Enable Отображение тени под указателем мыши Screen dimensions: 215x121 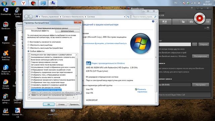click(x=29, y=82)
